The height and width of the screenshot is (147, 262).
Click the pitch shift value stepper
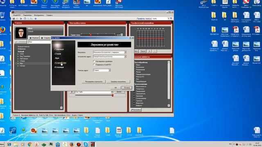[122, 35]
